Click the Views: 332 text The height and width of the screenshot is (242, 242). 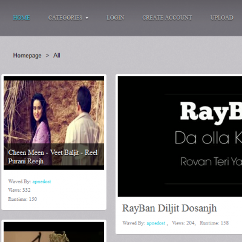(19, 190)
